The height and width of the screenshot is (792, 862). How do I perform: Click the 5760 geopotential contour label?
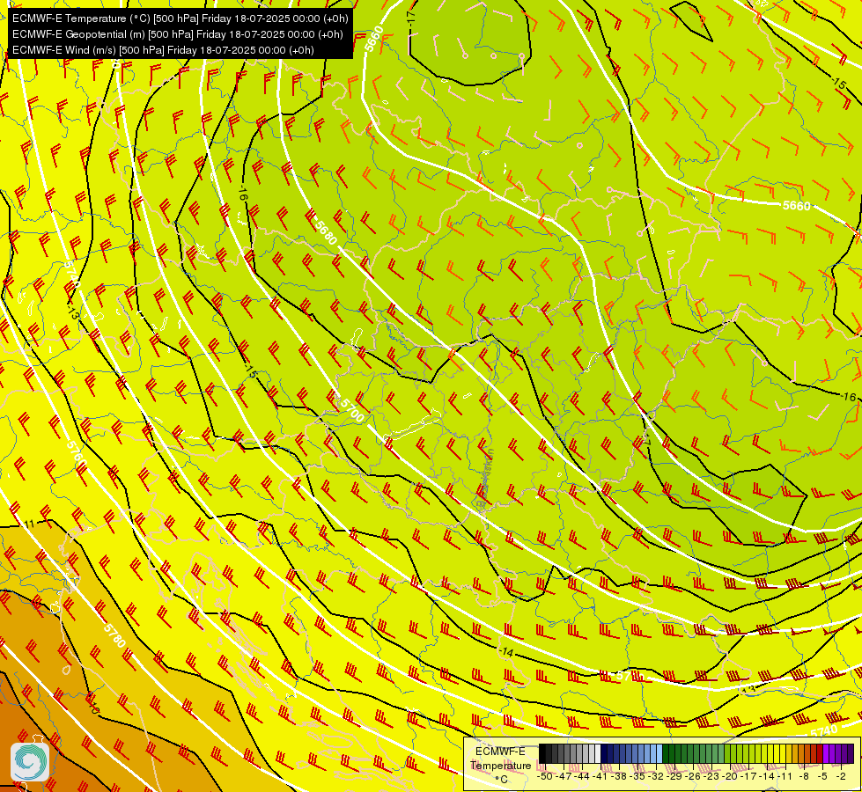[77, 453]
